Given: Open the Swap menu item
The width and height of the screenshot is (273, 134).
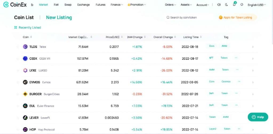Looking at the screenshot, I should tap(68, 5).
